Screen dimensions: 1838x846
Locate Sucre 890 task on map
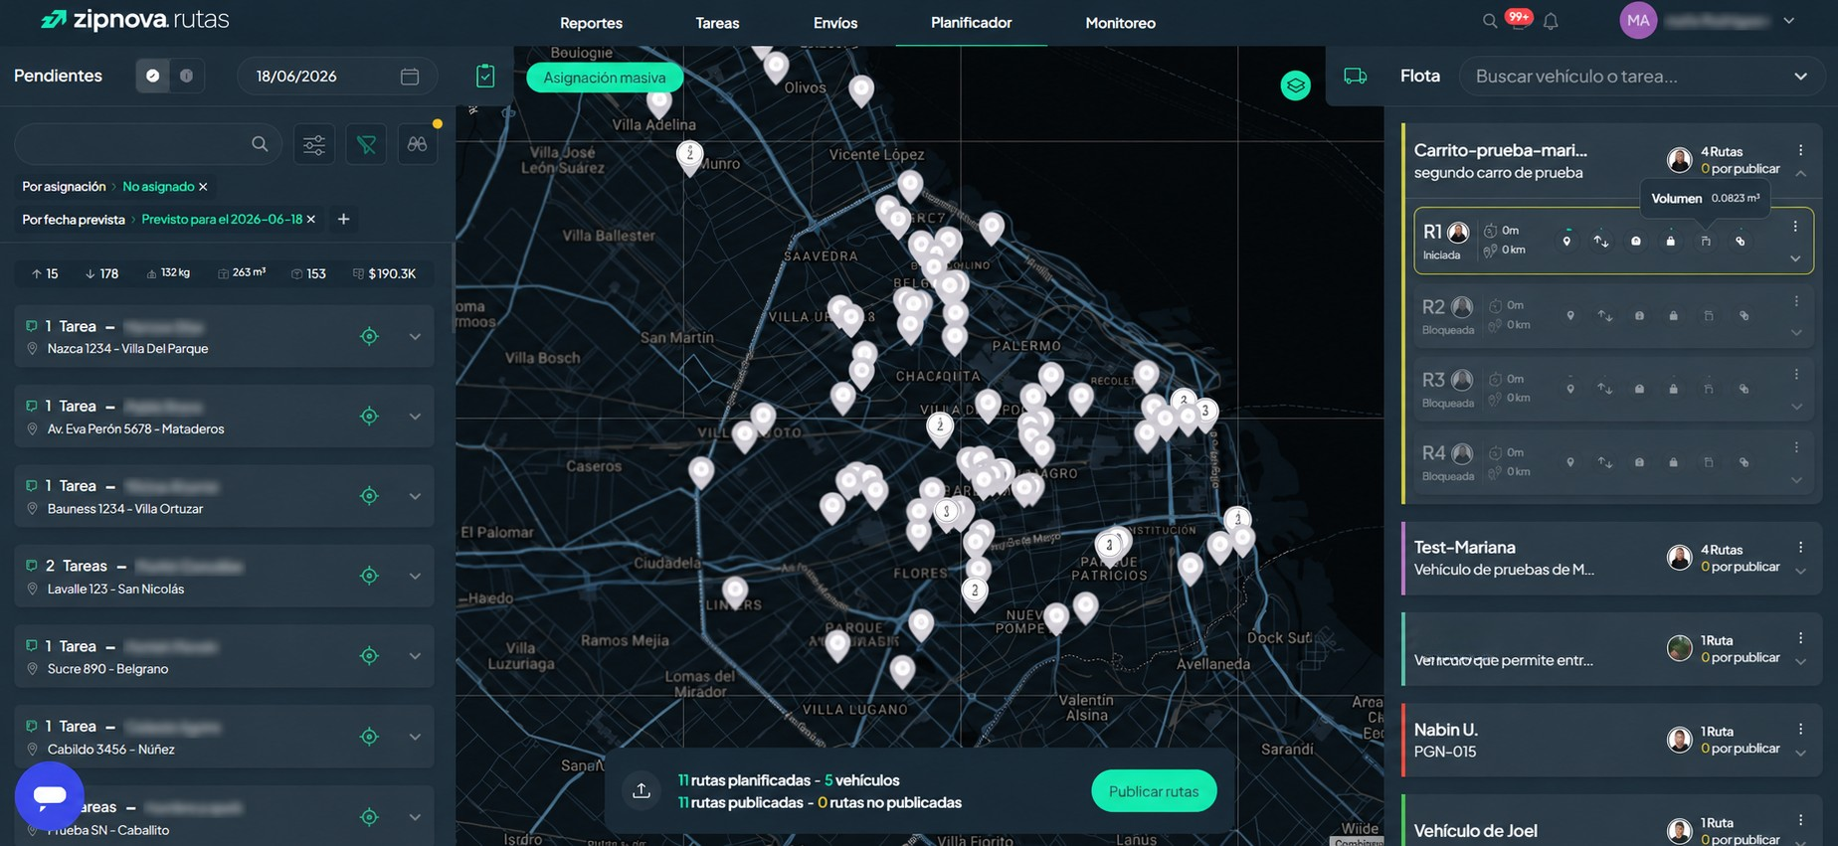369,656
